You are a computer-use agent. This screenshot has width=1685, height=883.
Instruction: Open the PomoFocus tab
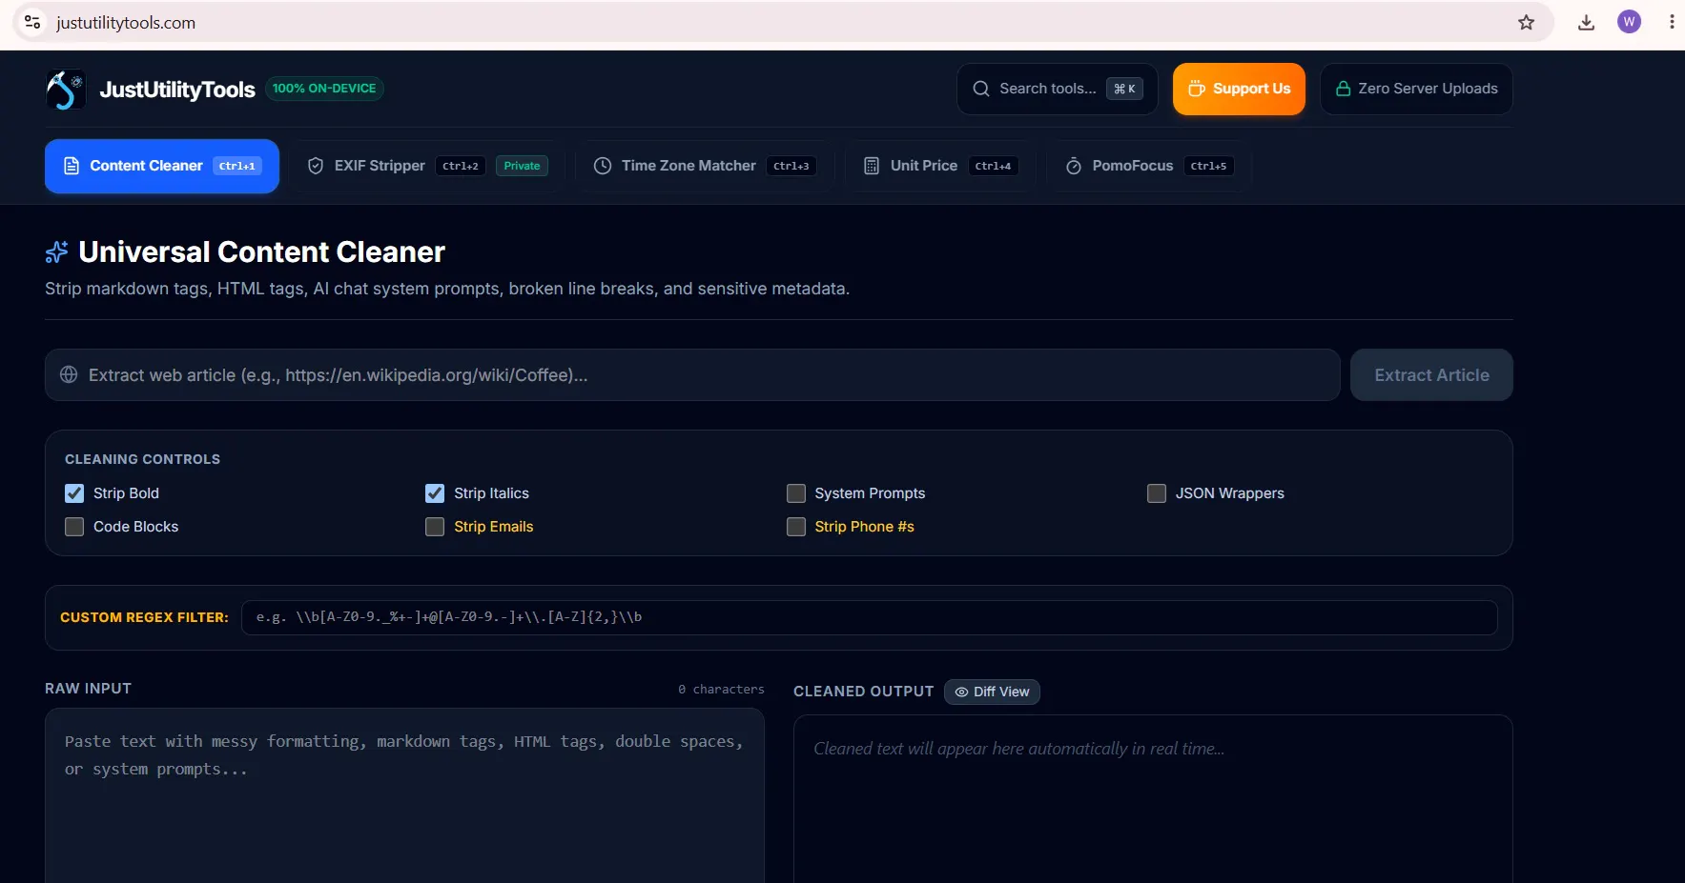tap(1149, 166)
